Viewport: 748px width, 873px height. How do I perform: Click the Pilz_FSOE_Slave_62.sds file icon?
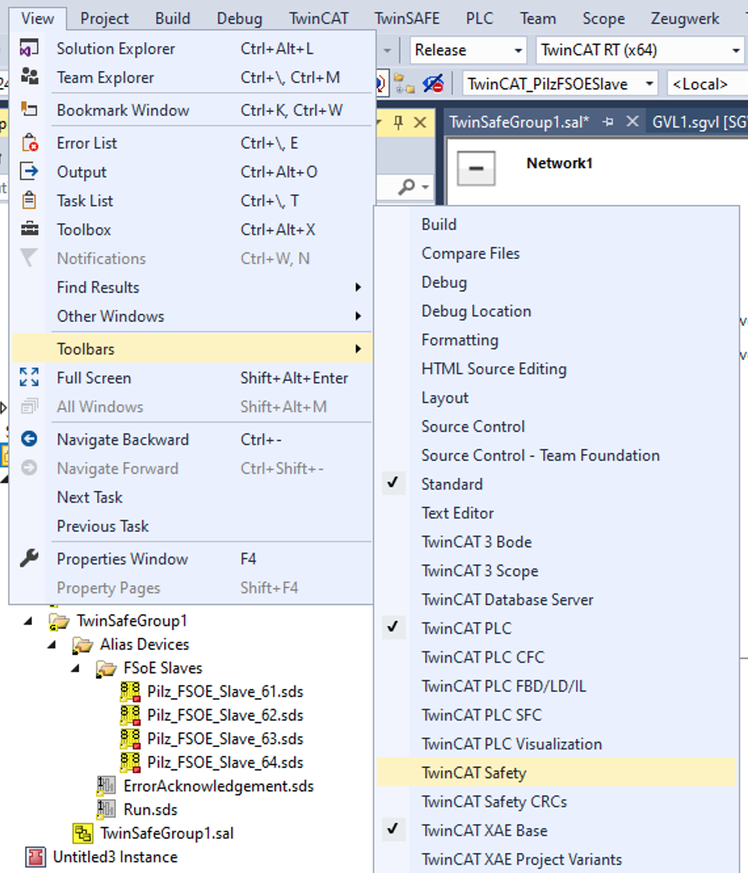(x=130, y=715)
